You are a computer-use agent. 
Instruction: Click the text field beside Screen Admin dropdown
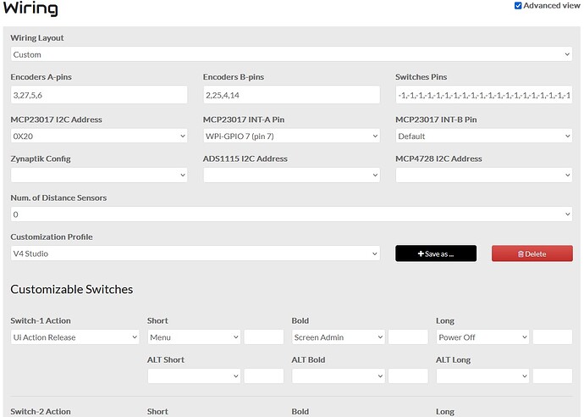point(408,336)
